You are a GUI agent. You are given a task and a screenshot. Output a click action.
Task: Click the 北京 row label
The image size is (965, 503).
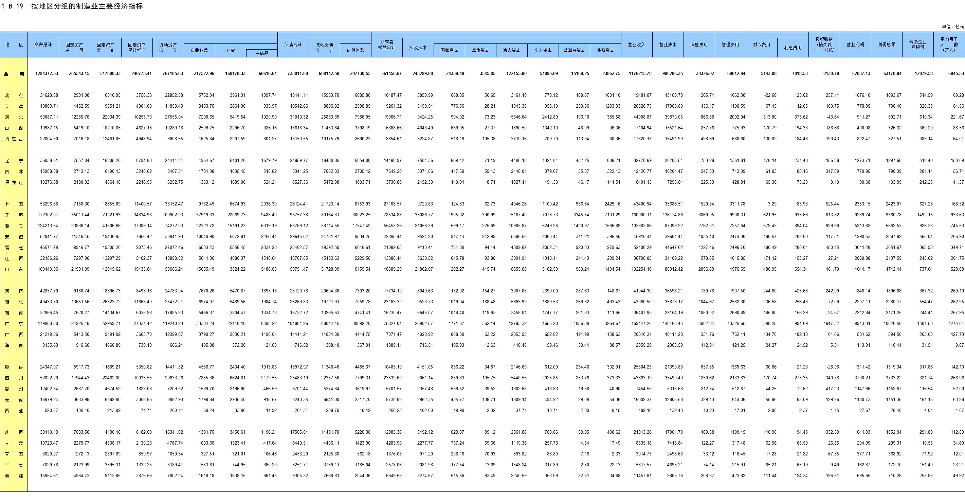point(14,95)
